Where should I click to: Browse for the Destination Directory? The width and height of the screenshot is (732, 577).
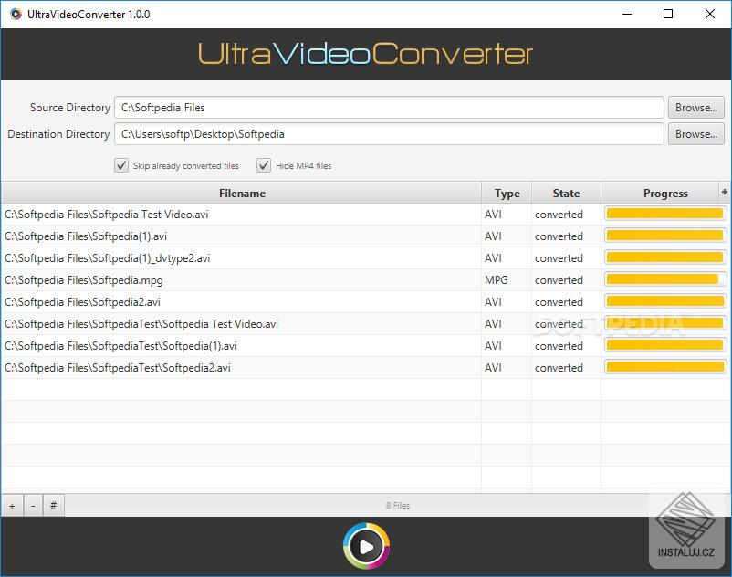point(696,134)
